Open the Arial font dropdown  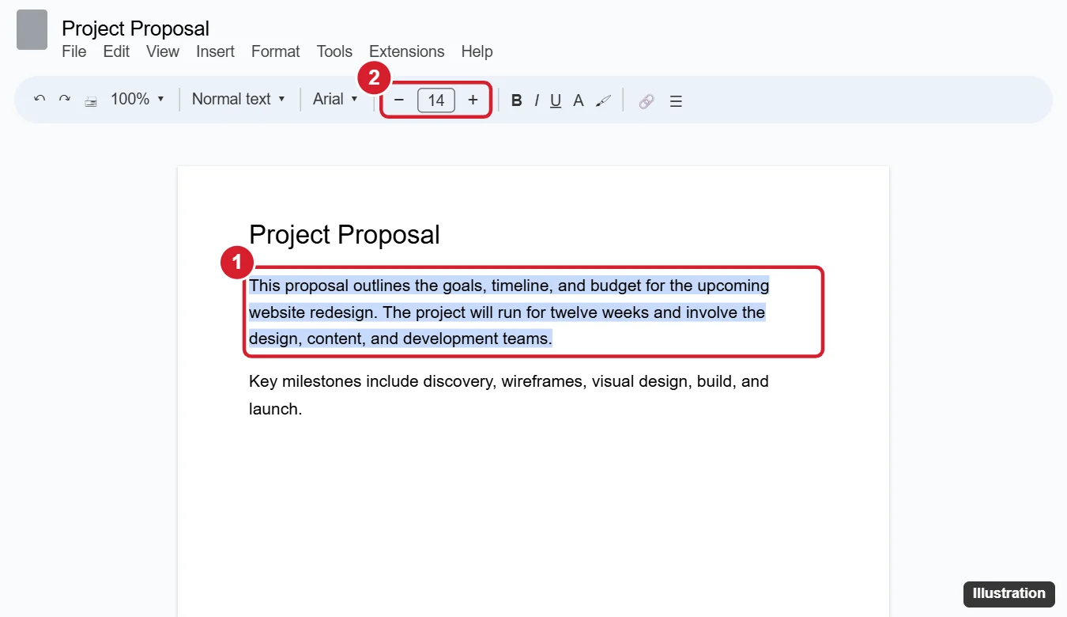tap(336, 99)
